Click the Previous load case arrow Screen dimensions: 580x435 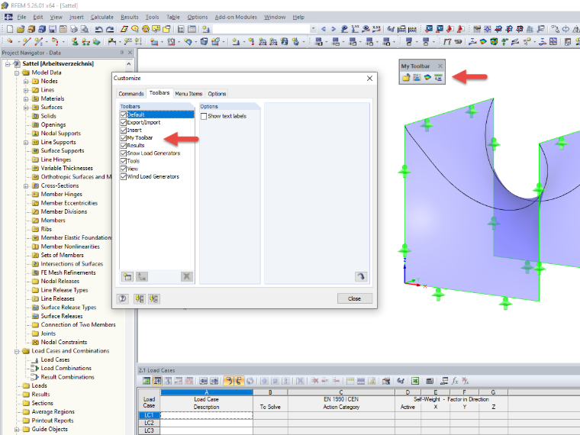[x=324, y=29]
